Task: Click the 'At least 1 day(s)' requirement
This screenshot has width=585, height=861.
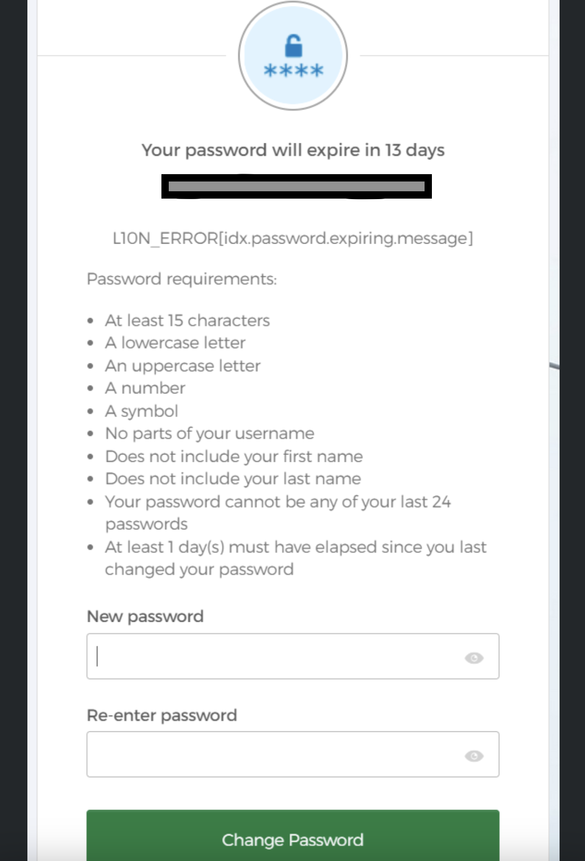Action: [295, 547]
